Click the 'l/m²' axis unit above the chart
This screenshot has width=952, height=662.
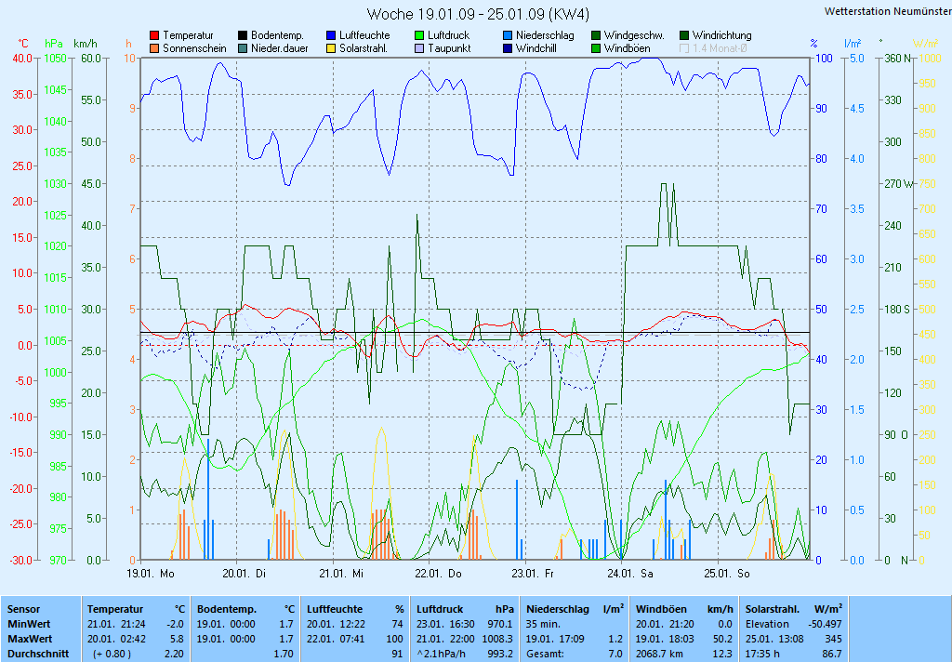(853, 44)
